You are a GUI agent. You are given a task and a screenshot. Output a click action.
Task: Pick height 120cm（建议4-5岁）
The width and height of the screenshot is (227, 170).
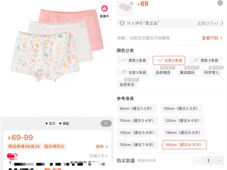183,120
